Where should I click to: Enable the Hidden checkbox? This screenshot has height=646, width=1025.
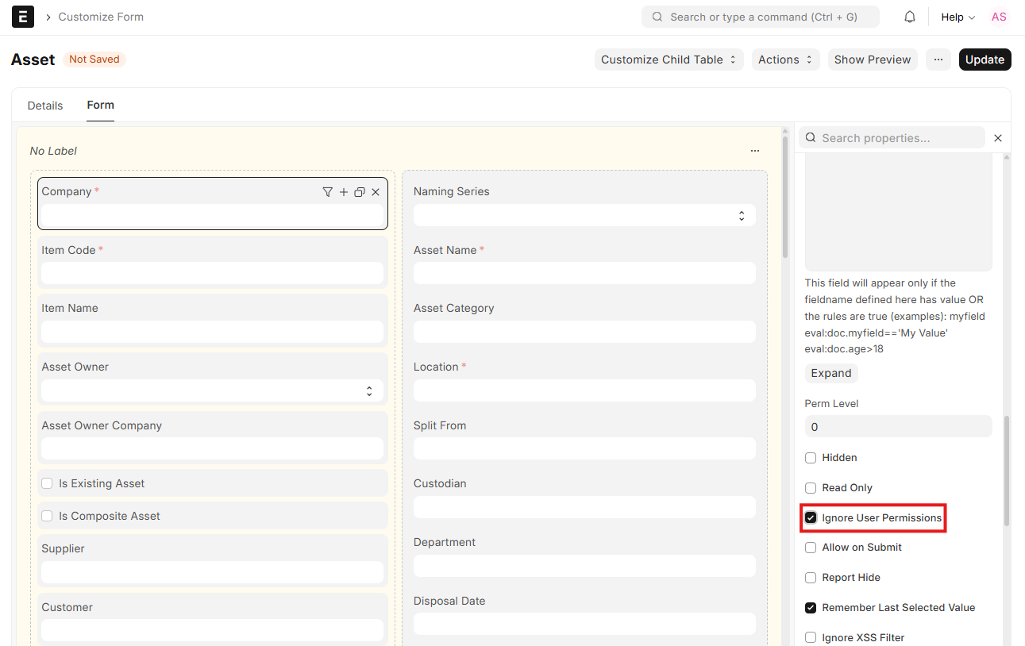(x=811, y=458)
